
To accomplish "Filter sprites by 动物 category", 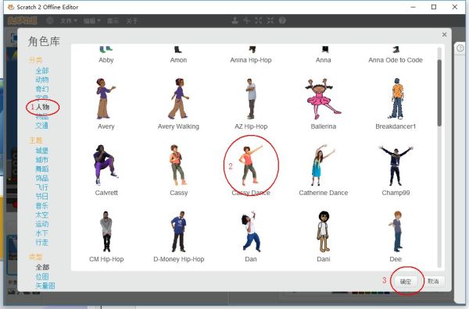I will point(42,80).
